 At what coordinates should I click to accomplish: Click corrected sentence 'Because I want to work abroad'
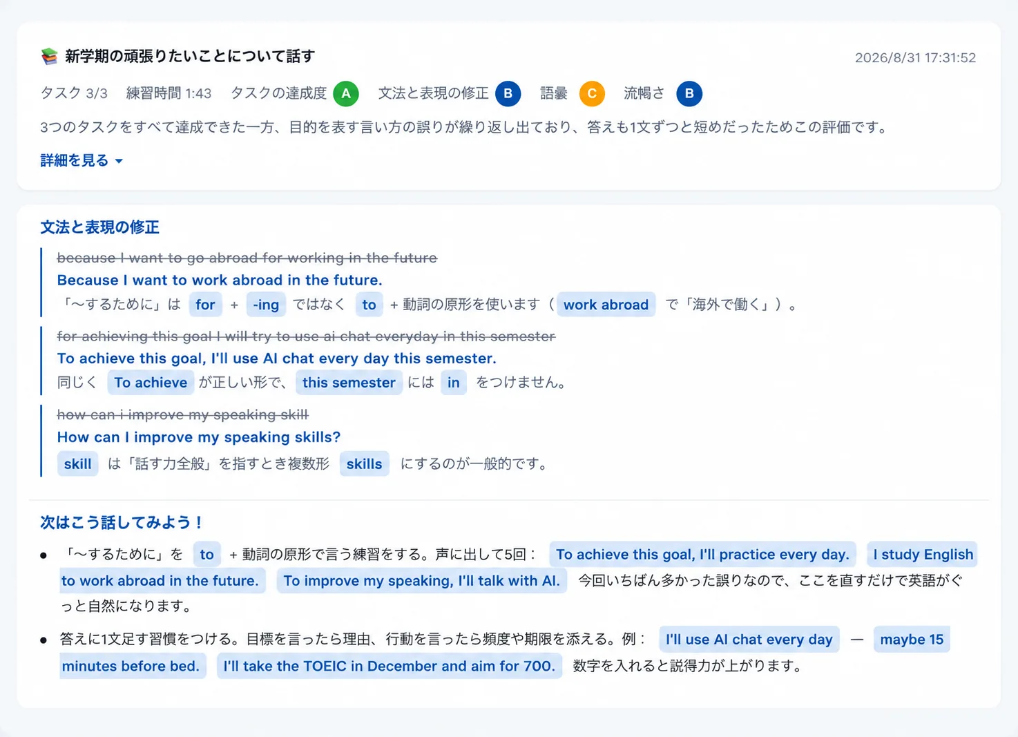220,280
